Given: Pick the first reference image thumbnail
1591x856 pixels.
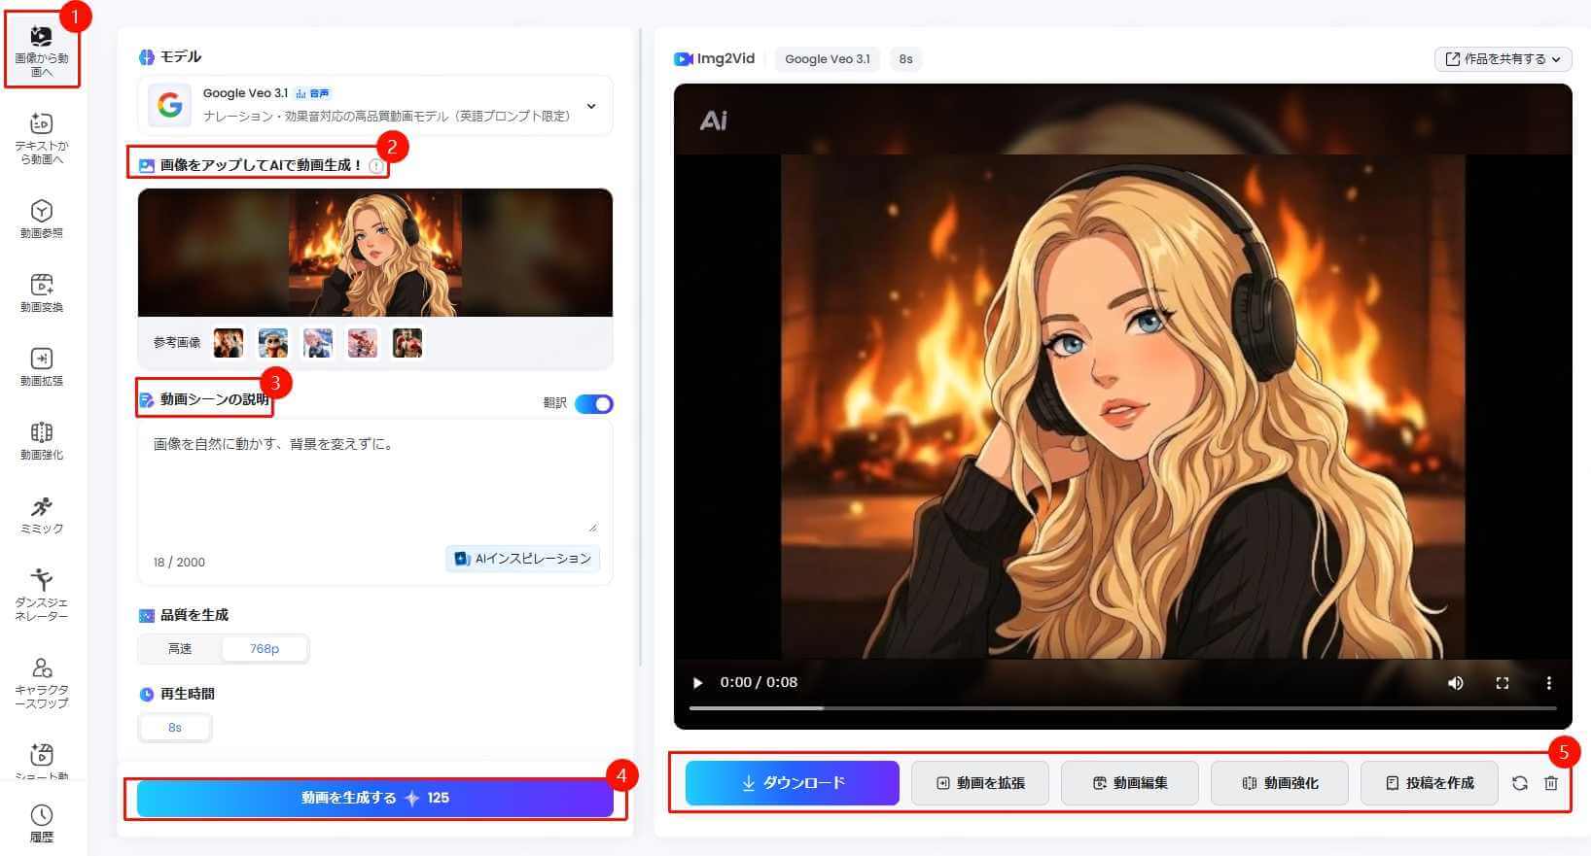Looking at the screenshot, I should pos(229,343).
